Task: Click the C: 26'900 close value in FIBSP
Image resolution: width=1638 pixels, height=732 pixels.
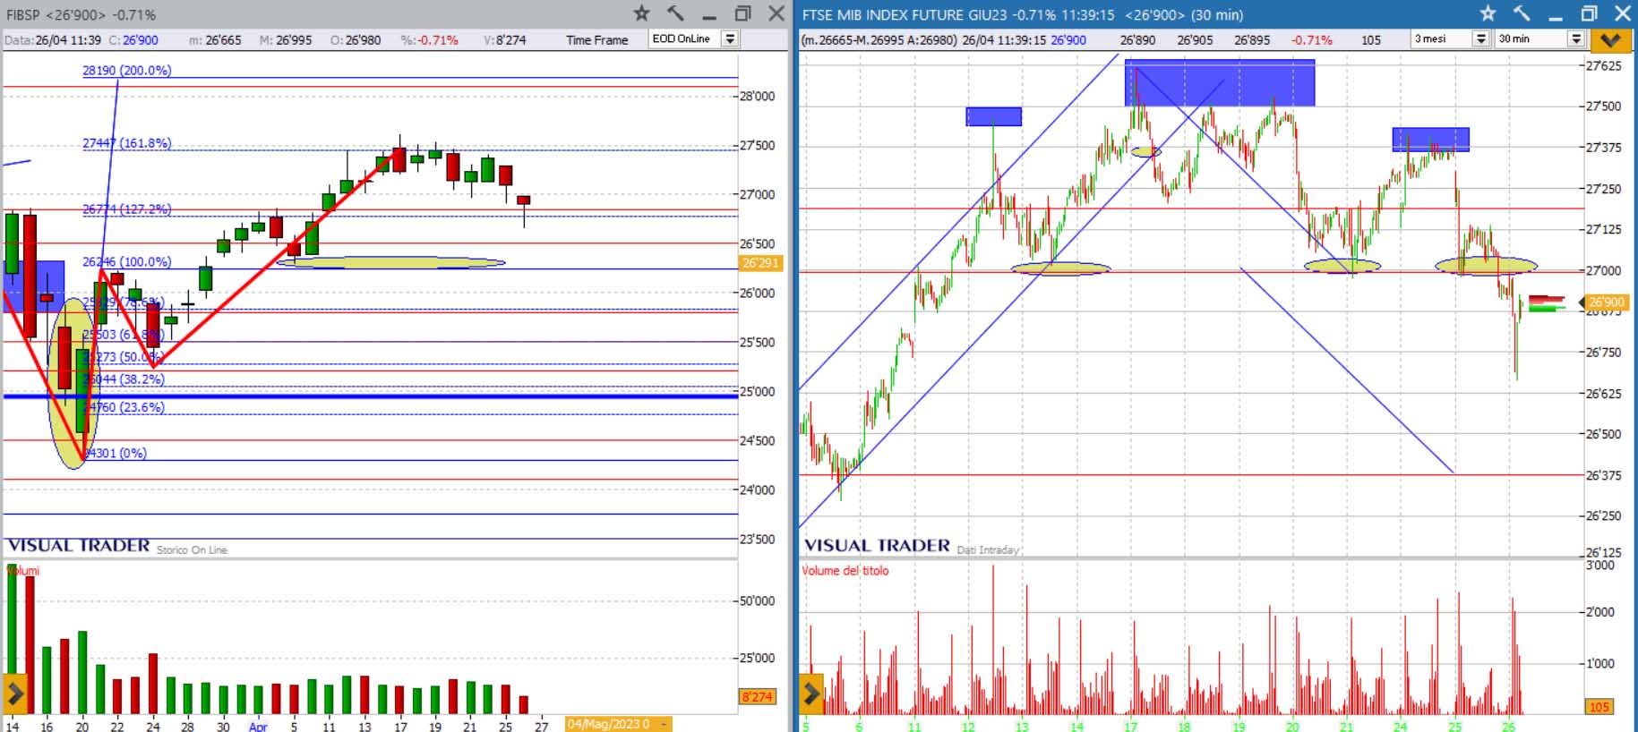Action: (133, 40)
